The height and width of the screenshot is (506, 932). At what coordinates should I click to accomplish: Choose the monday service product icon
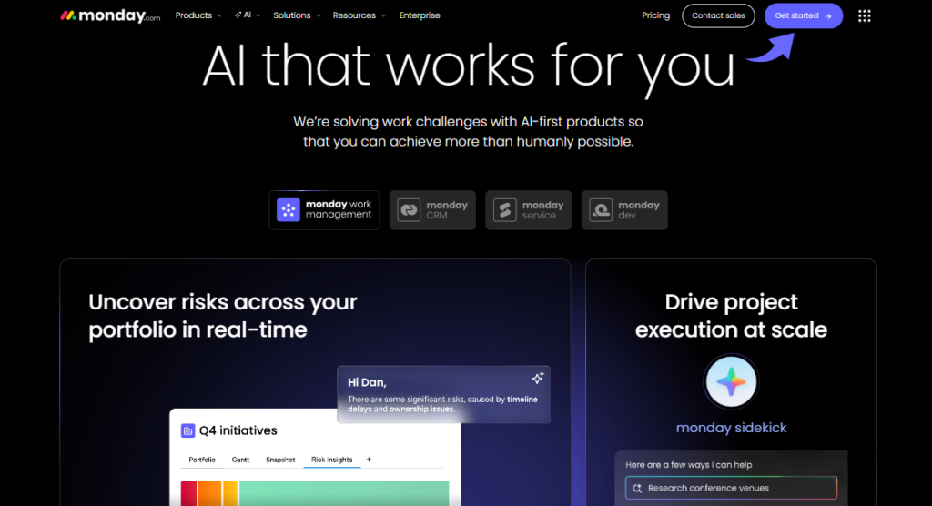click(505, 210)
